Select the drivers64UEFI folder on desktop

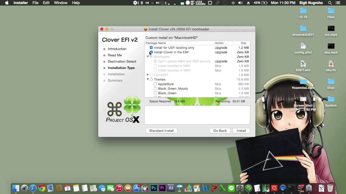pyautogui.click(x=303, y=31)
